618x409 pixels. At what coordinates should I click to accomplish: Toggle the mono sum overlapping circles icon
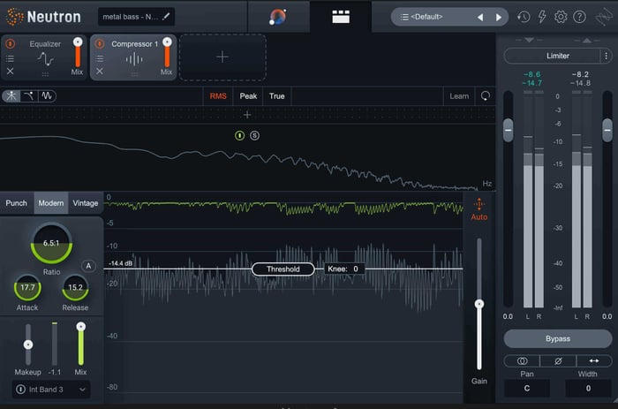(x=523, y=361)
